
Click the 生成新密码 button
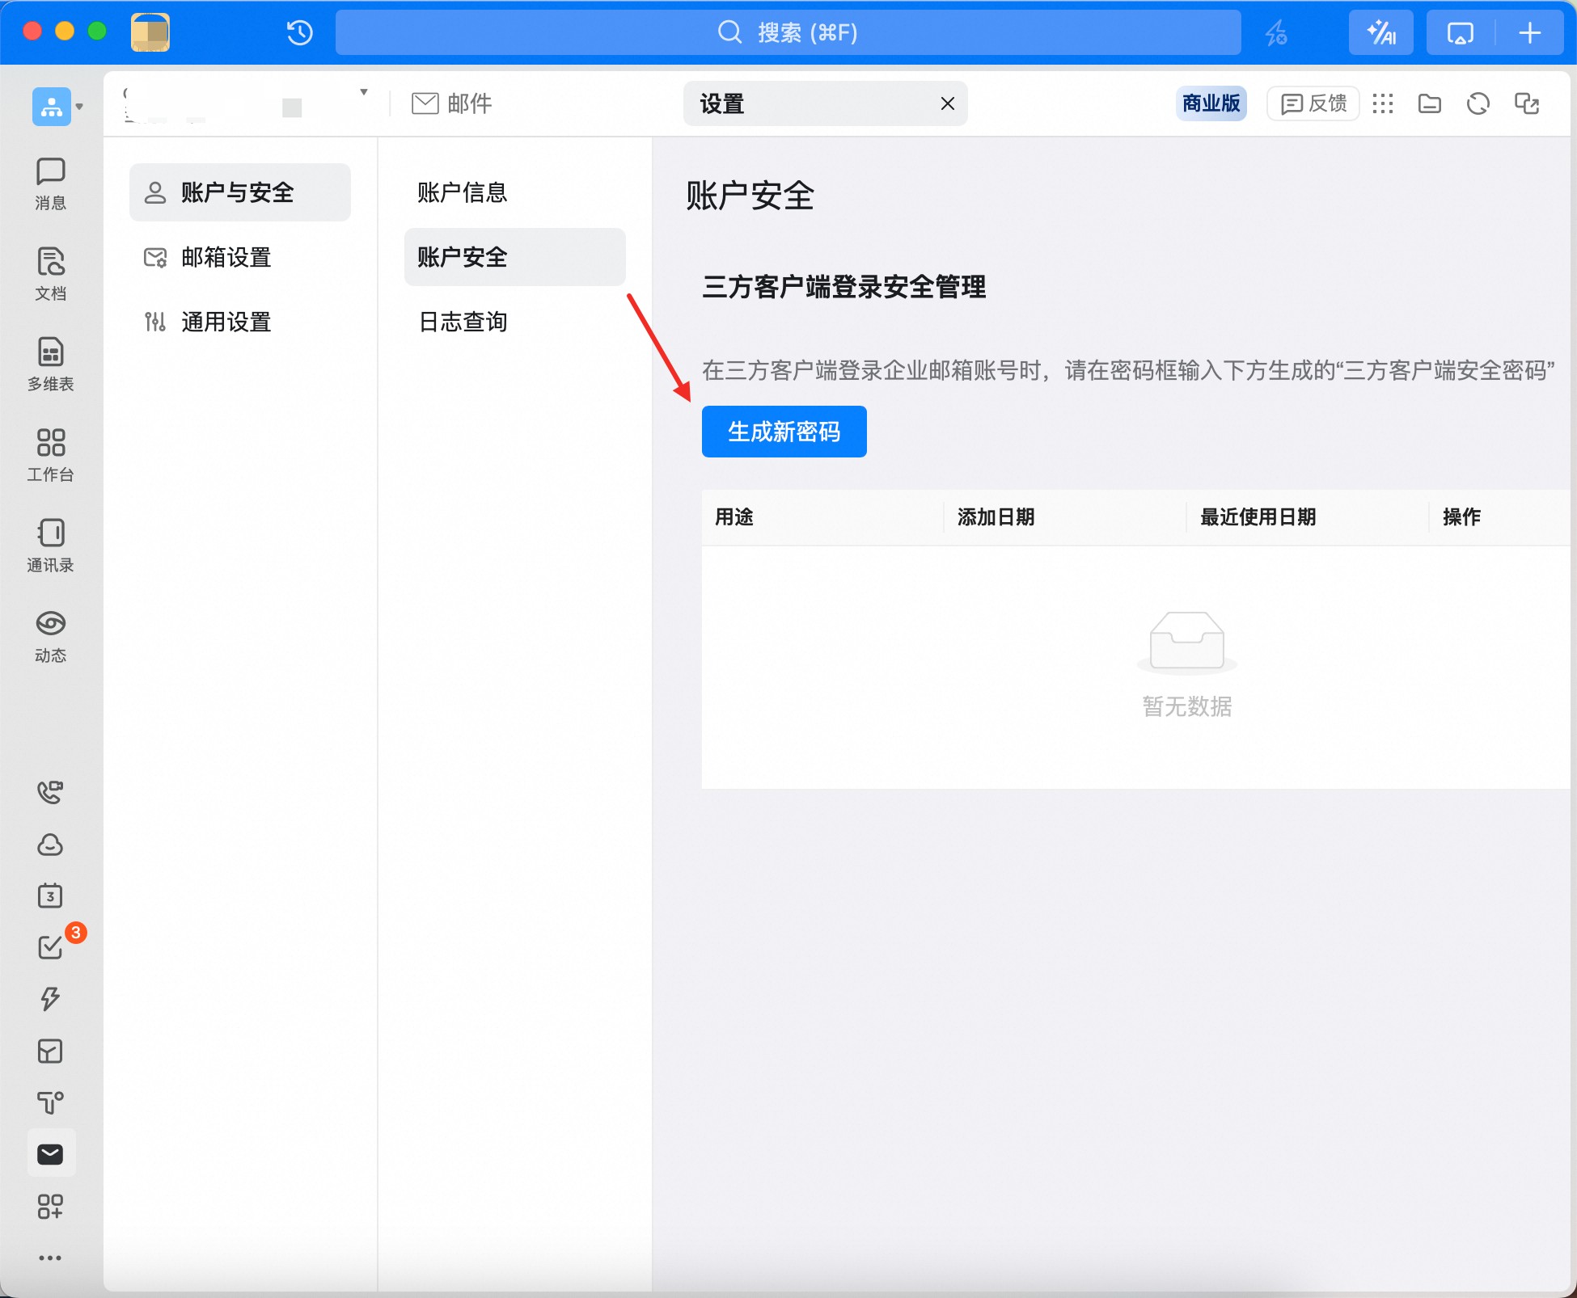coord(784,432)
